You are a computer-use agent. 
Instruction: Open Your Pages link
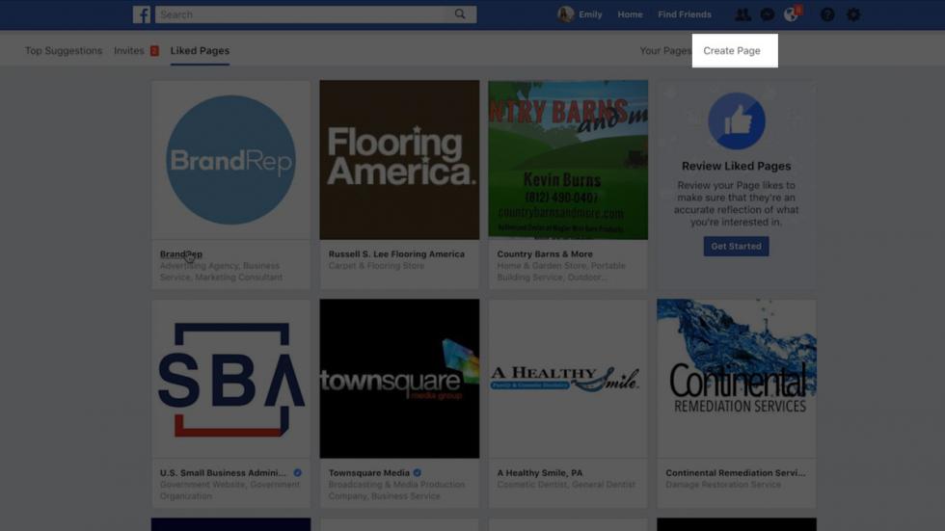coord(665,50)
